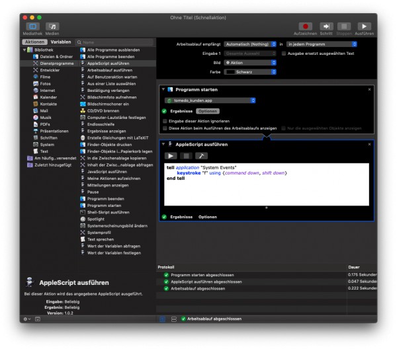
Task: Toggle the Mediathek library button
Action: pos(32,26)
